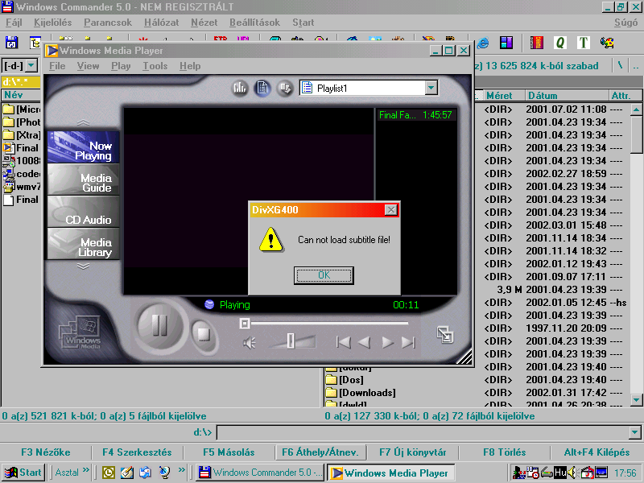This screenshot has width=644, height=483.
Task: Skip to the next track
Action: click(408, 342)
